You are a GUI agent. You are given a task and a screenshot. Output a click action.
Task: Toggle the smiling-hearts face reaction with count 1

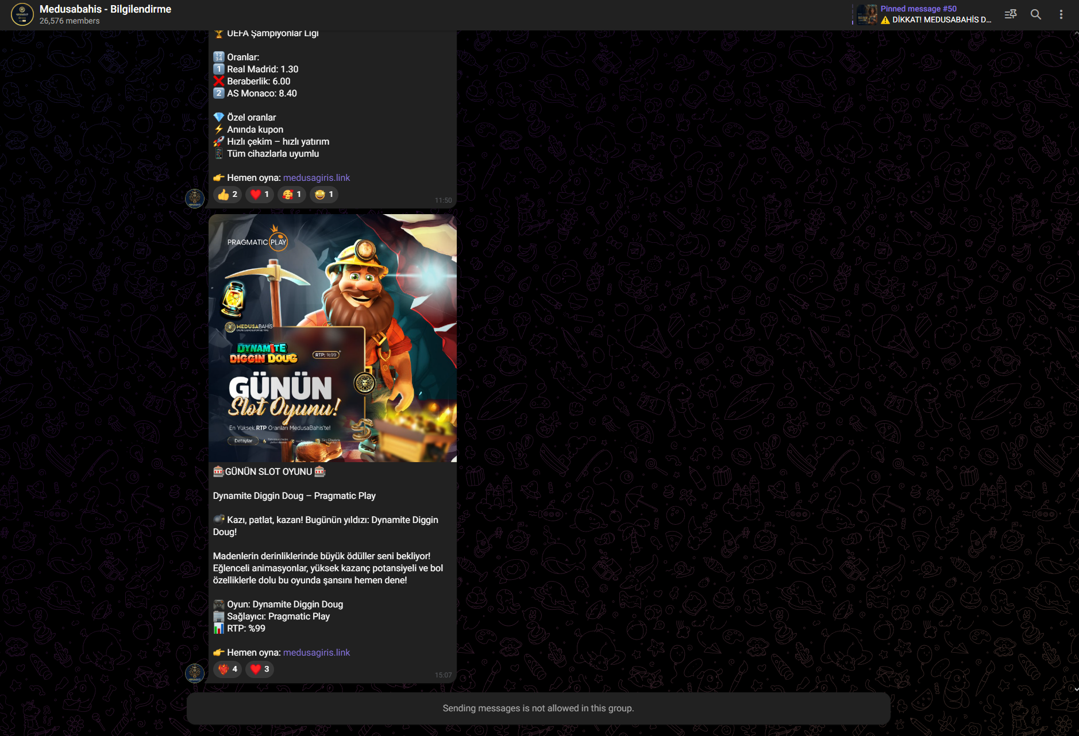(x=292, y=195)
